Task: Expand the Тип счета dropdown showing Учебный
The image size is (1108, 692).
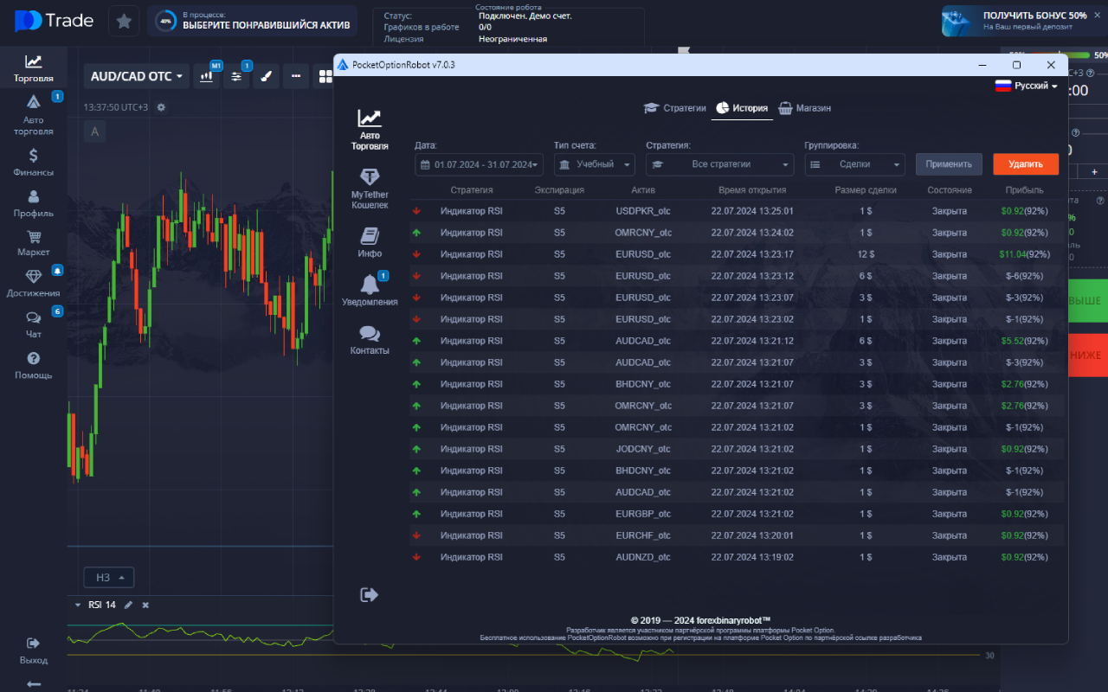Action: tap(595, 164)
